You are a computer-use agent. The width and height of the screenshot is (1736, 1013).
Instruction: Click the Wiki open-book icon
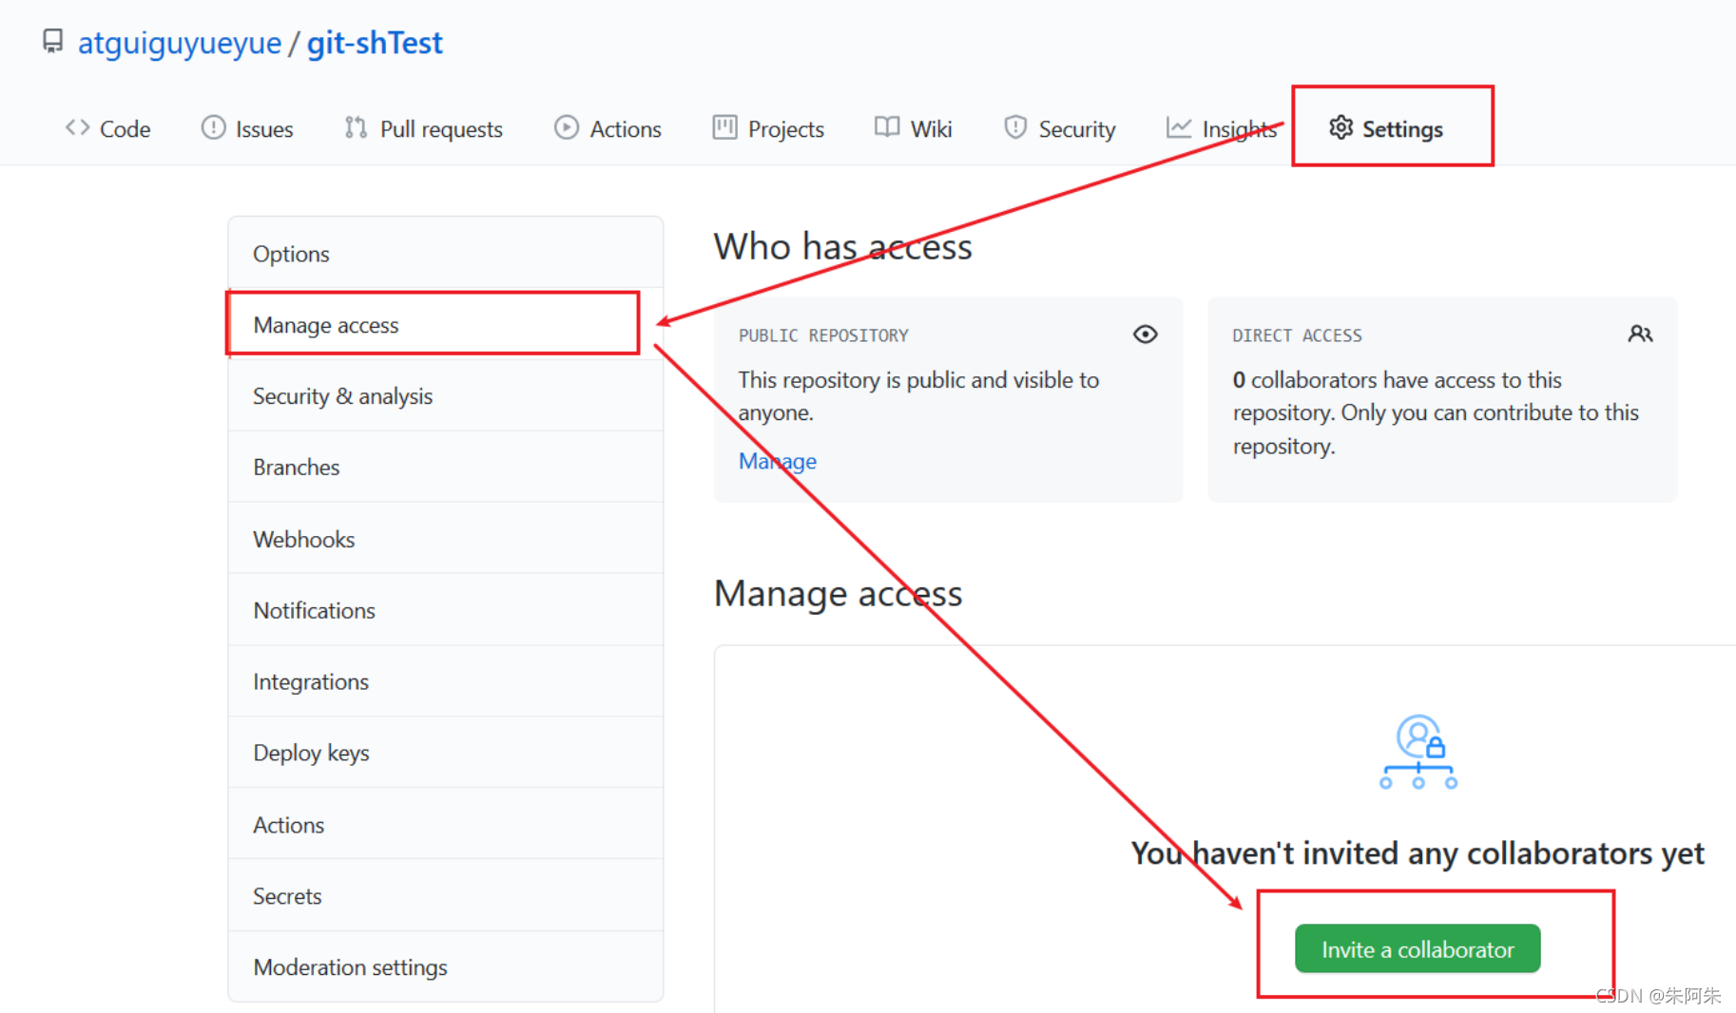[x=887, y=127]
